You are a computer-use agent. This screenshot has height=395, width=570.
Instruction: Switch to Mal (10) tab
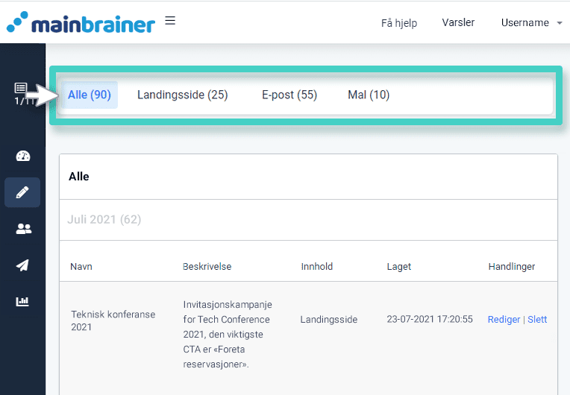click(x=369, y=95)
